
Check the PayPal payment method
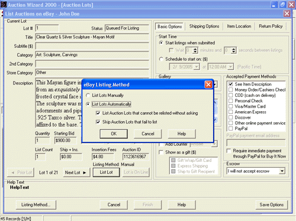point(230,129)
